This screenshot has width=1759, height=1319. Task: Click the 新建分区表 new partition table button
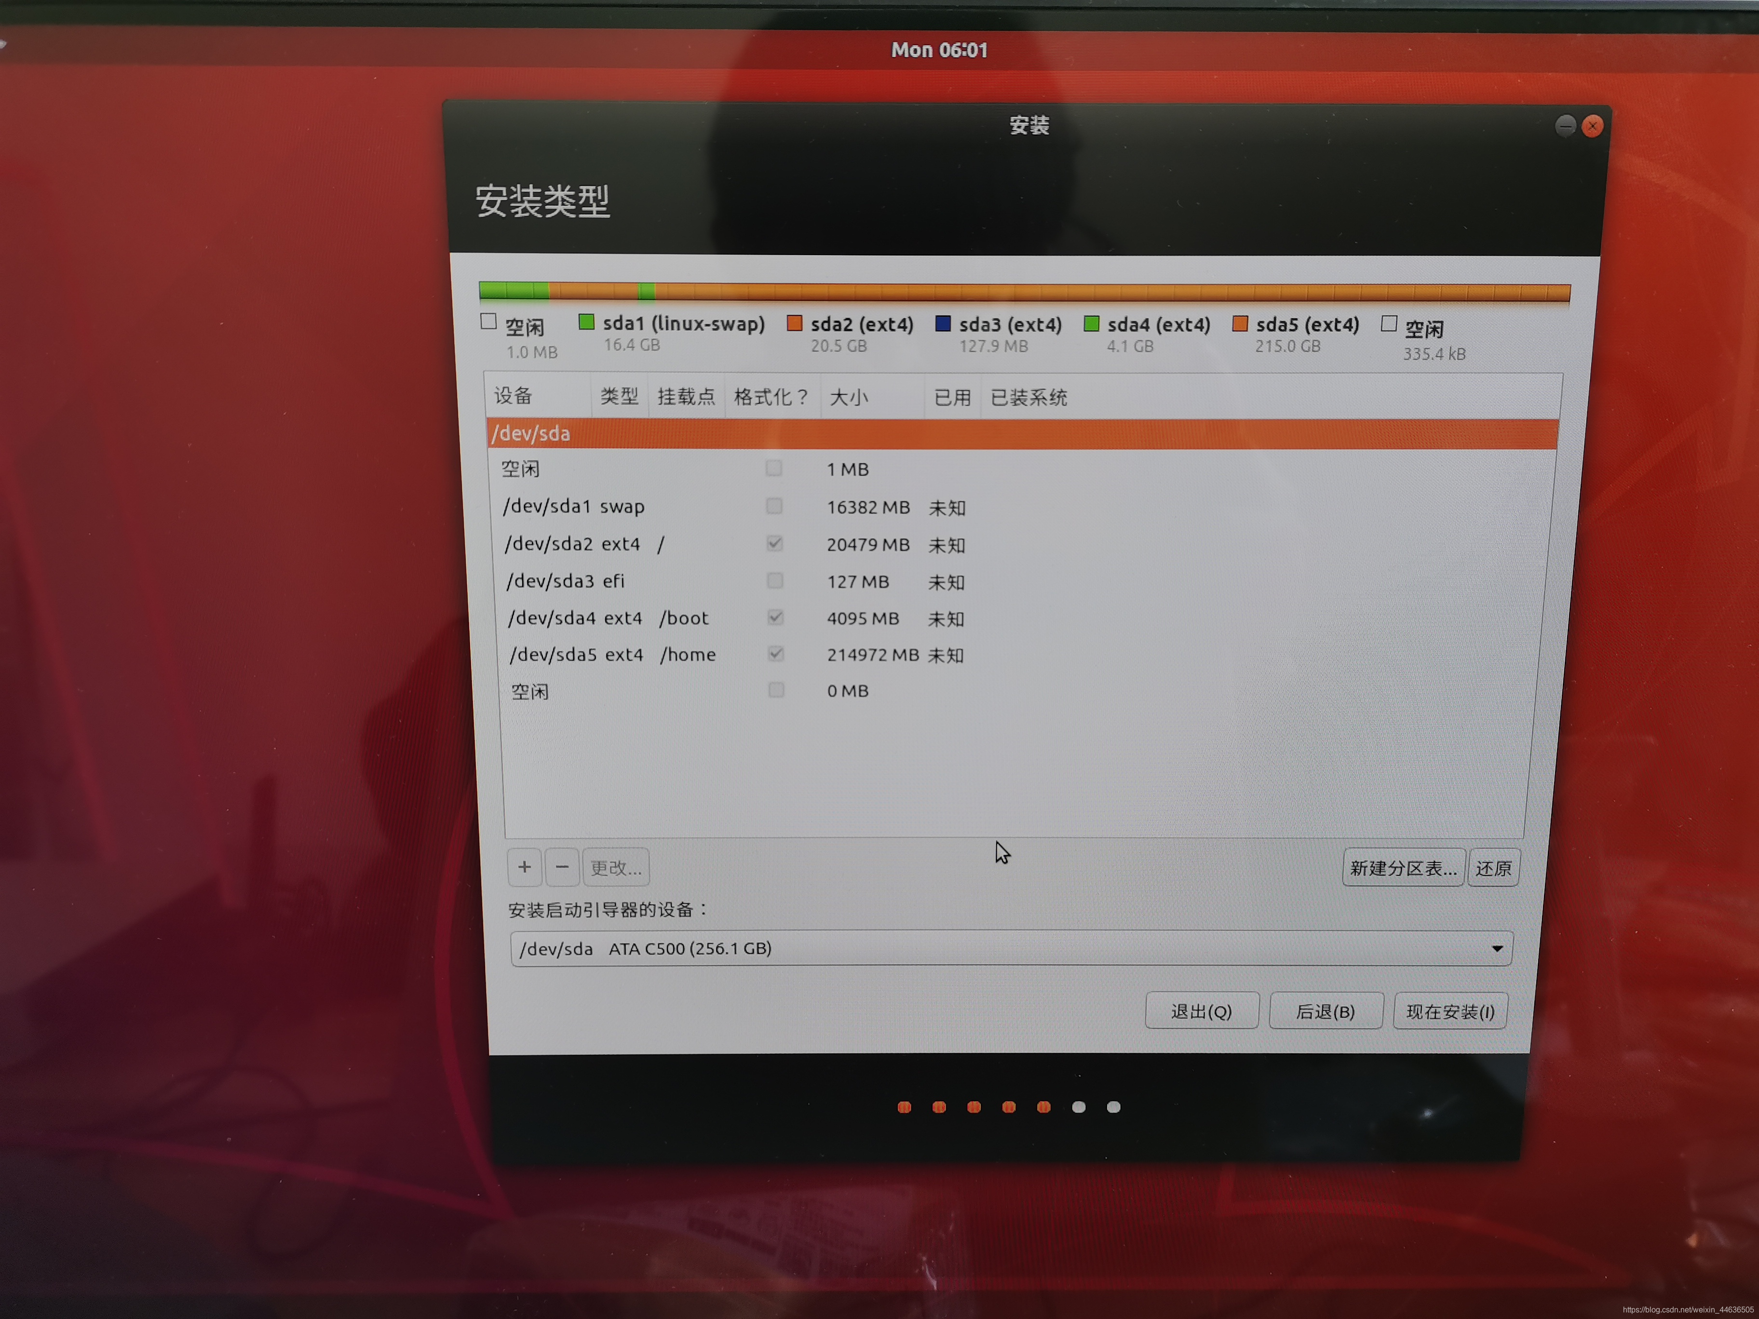tap(1403, 868)
